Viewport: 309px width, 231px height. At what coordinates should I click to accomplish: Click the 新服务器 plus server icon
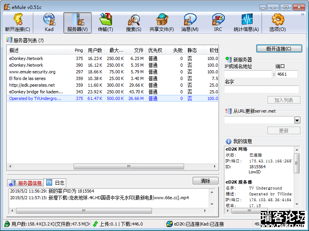229,59
